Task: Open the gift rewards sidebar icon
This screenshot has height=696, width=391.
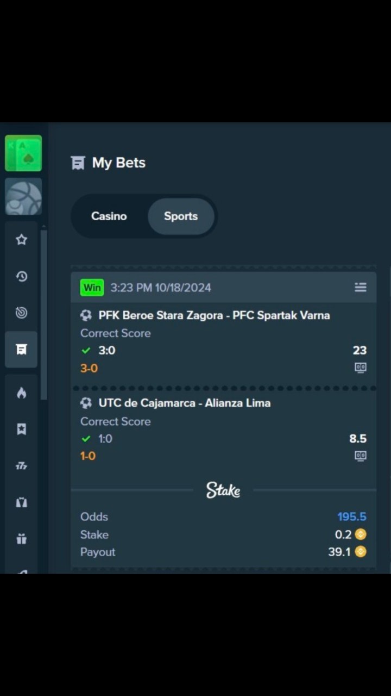Action: tap(21, 539)
